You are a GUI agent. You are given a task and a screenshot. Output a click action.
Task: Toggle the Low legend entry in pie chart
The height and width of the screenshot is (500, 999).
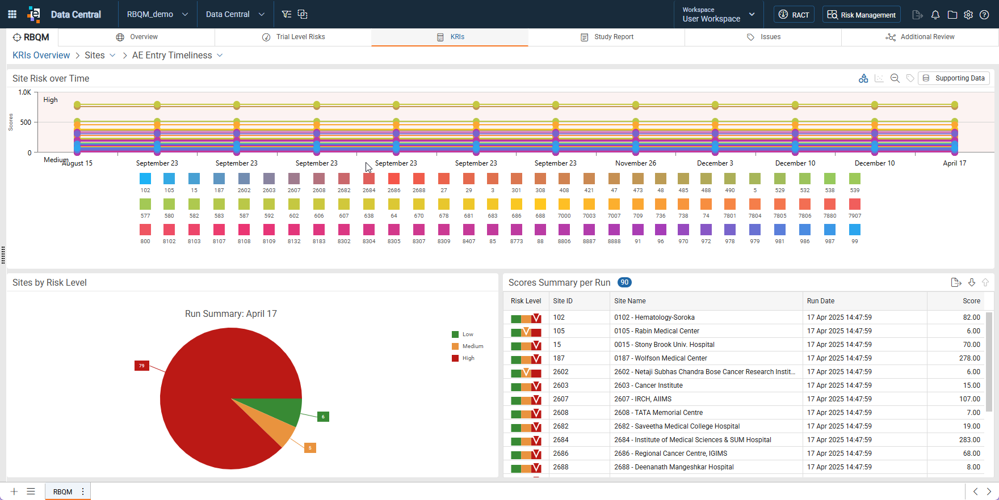[x=462, y=334]
